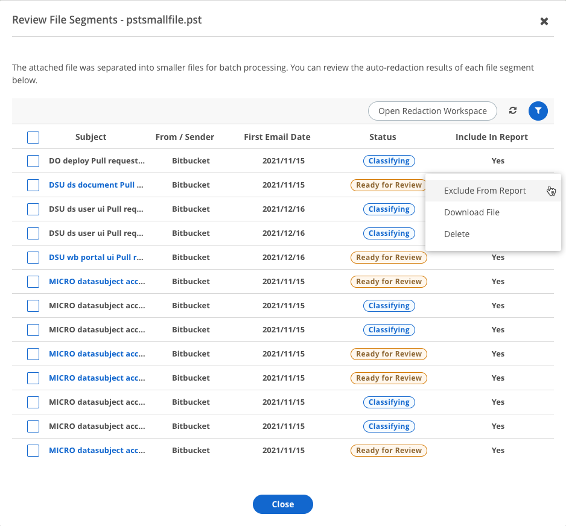
Task: Open the filter options
Action: point(538,111)
